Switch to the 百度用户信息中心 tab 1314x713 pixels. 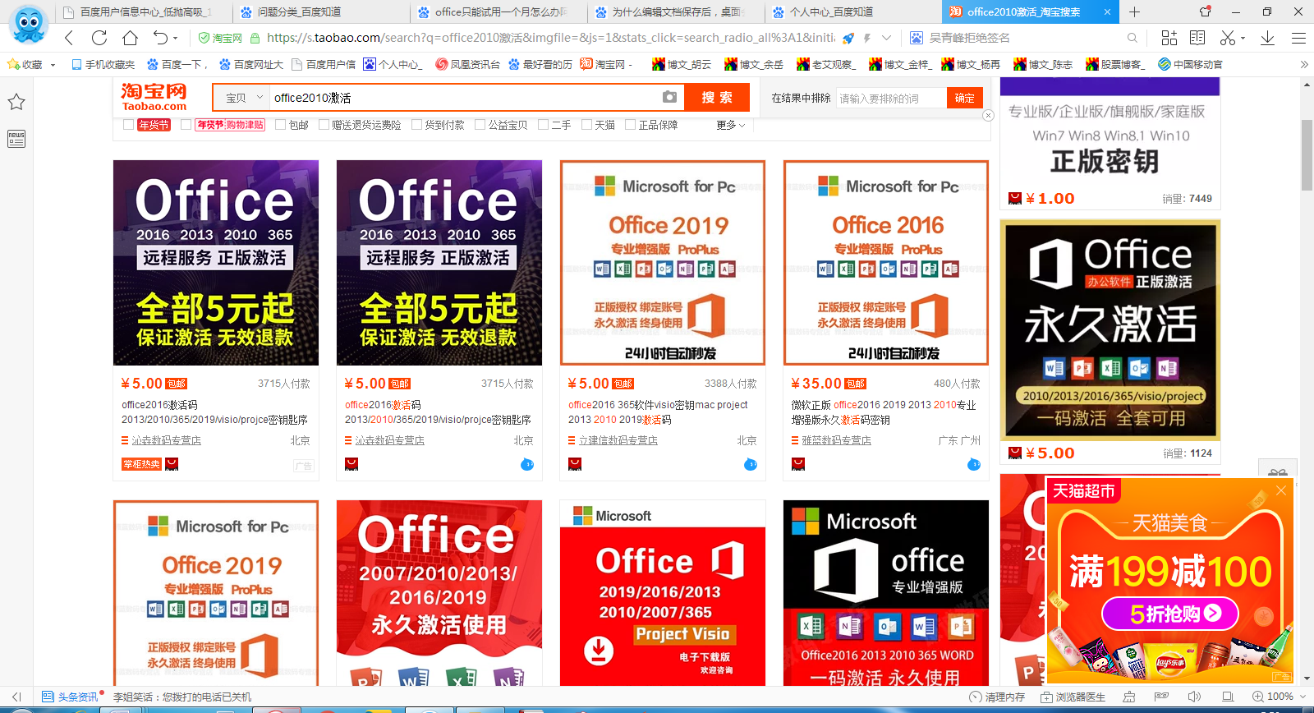click(x=145, y=12)
